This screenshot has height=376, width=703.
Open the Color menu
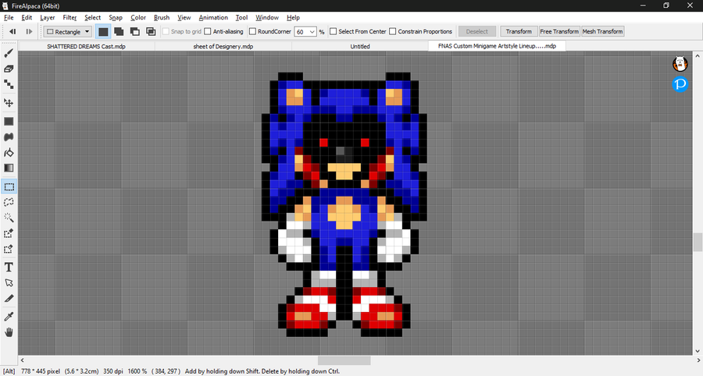pyautogui.click(x=138, y=17)
